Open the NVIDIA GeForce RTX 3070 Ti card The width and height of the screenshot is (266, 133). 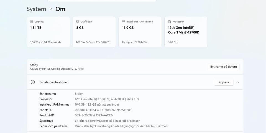click(94, 32)
